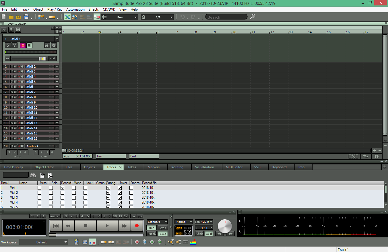The width and height of the screenshot is (388, 252).
Task: Mute the Midi 1 track with its M button
Action: (14, 45)
